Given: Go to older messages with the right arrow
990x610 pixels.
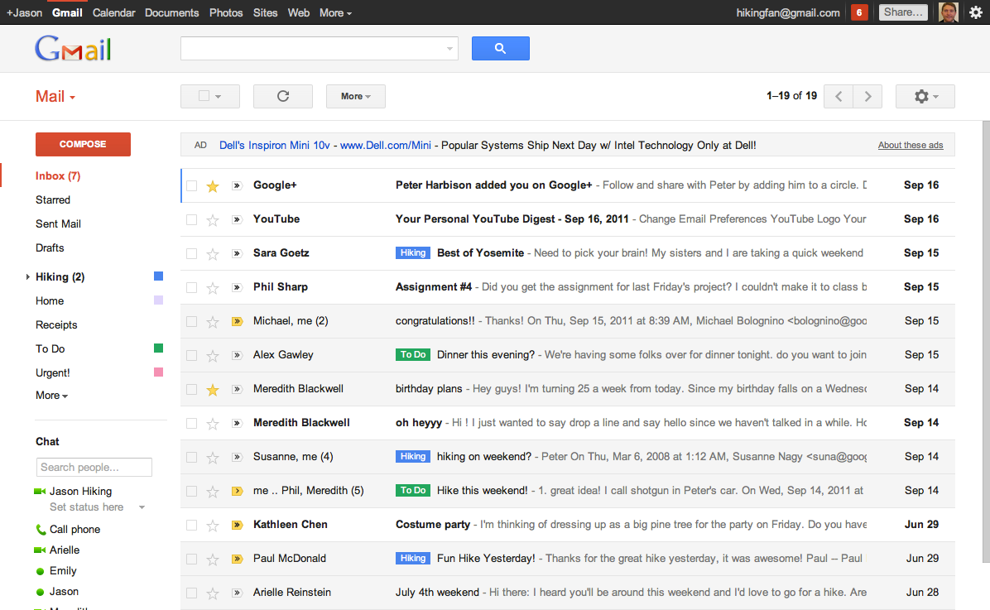Looking at the screenshot, I should click(x=867, y=96).
